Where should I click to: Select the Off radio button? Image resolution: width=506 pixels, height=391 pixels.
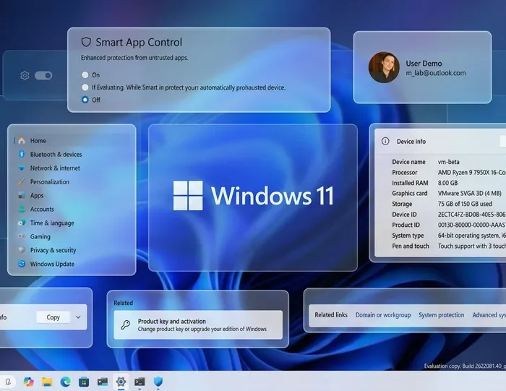[x=85, y=100]
